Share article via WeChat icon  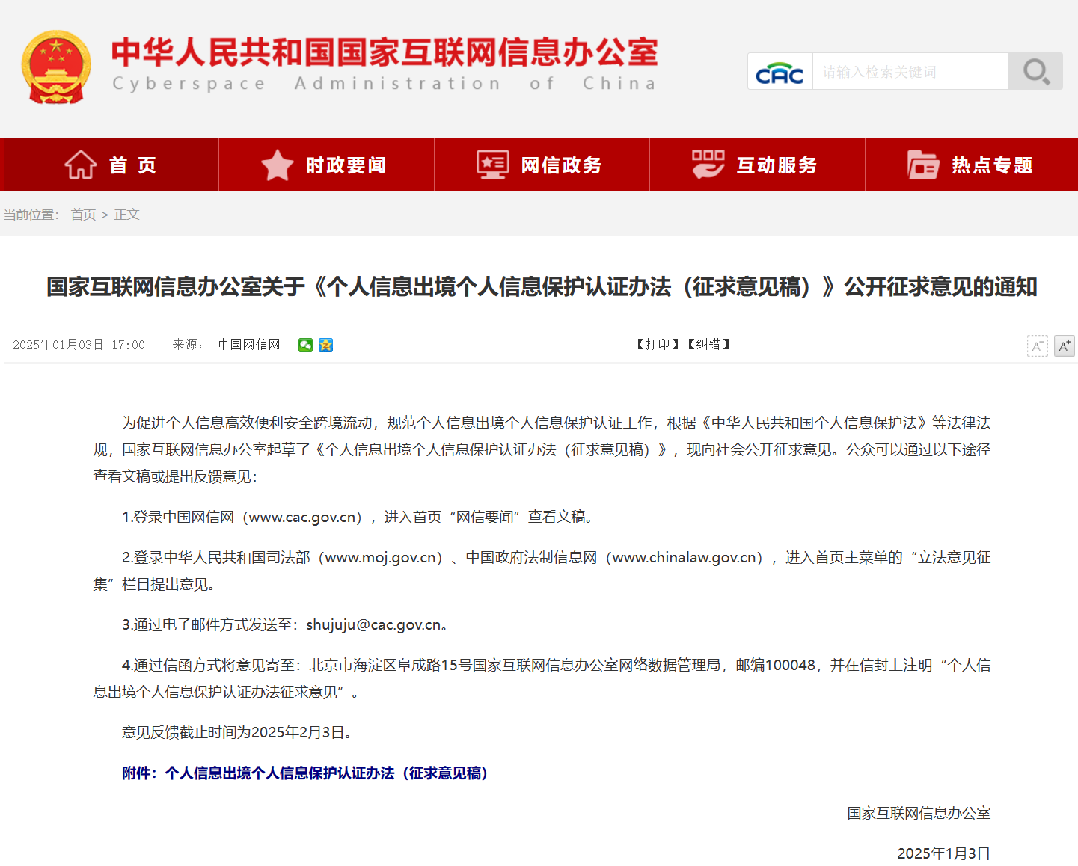tap(305, 345)
